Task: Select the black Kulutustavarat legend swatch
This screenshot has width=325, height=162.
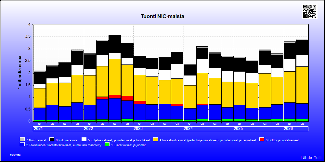Action: click(52, 139)
